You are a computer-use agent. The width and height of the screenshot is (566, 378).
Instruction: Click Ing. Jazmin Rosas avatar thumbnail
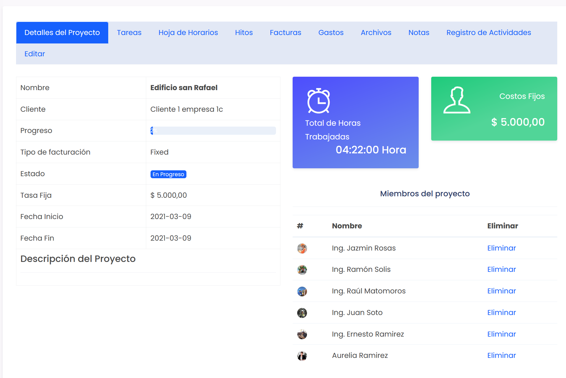point(302,249)
